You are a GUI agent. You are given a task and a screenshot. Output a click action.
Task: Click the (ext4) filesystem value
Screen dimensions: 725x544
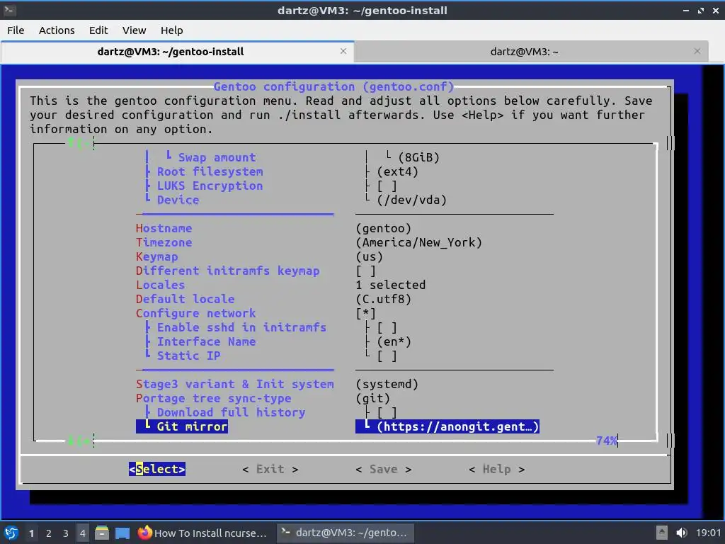[397, 172]
